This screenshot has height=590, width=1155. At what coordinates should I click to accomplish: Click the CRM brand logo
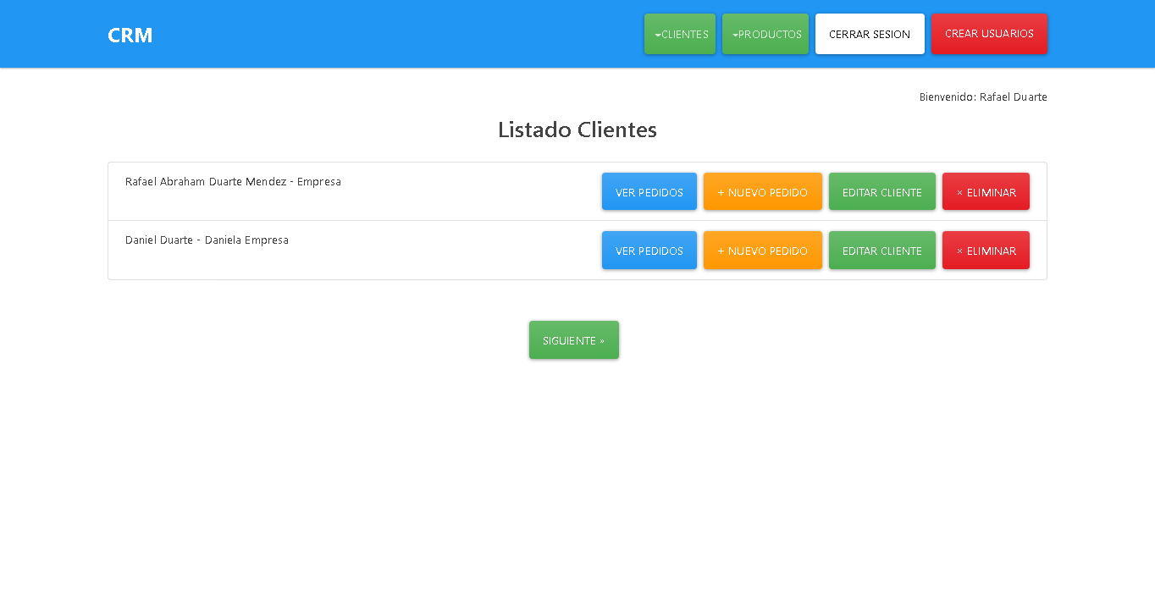pyautogui.click(x=130, y=35)
